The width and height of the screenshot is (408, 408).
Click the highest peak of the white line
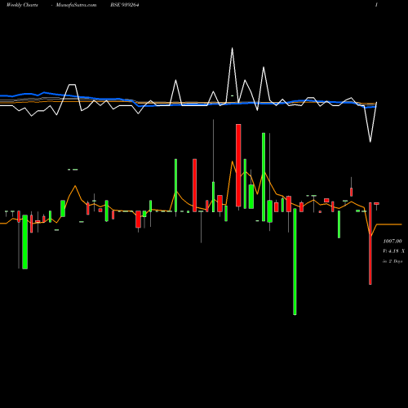[x=232, y=48]
